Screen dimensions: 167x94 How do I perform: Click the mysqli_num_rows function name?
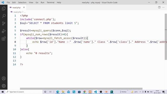(x=36, y=34)
